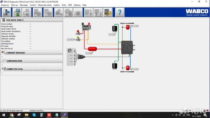Open the Help menu
The image size is (210, 118).
tap(84, 5)
